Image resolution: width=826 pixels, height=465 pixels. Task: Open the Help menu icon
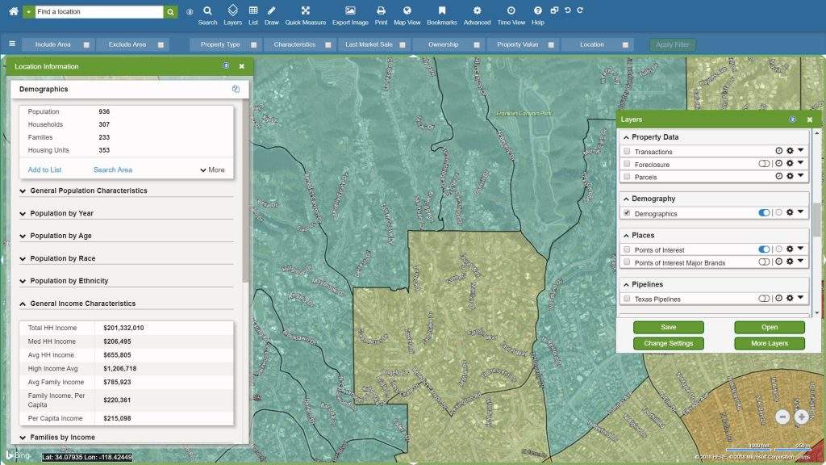pos(537,15)
